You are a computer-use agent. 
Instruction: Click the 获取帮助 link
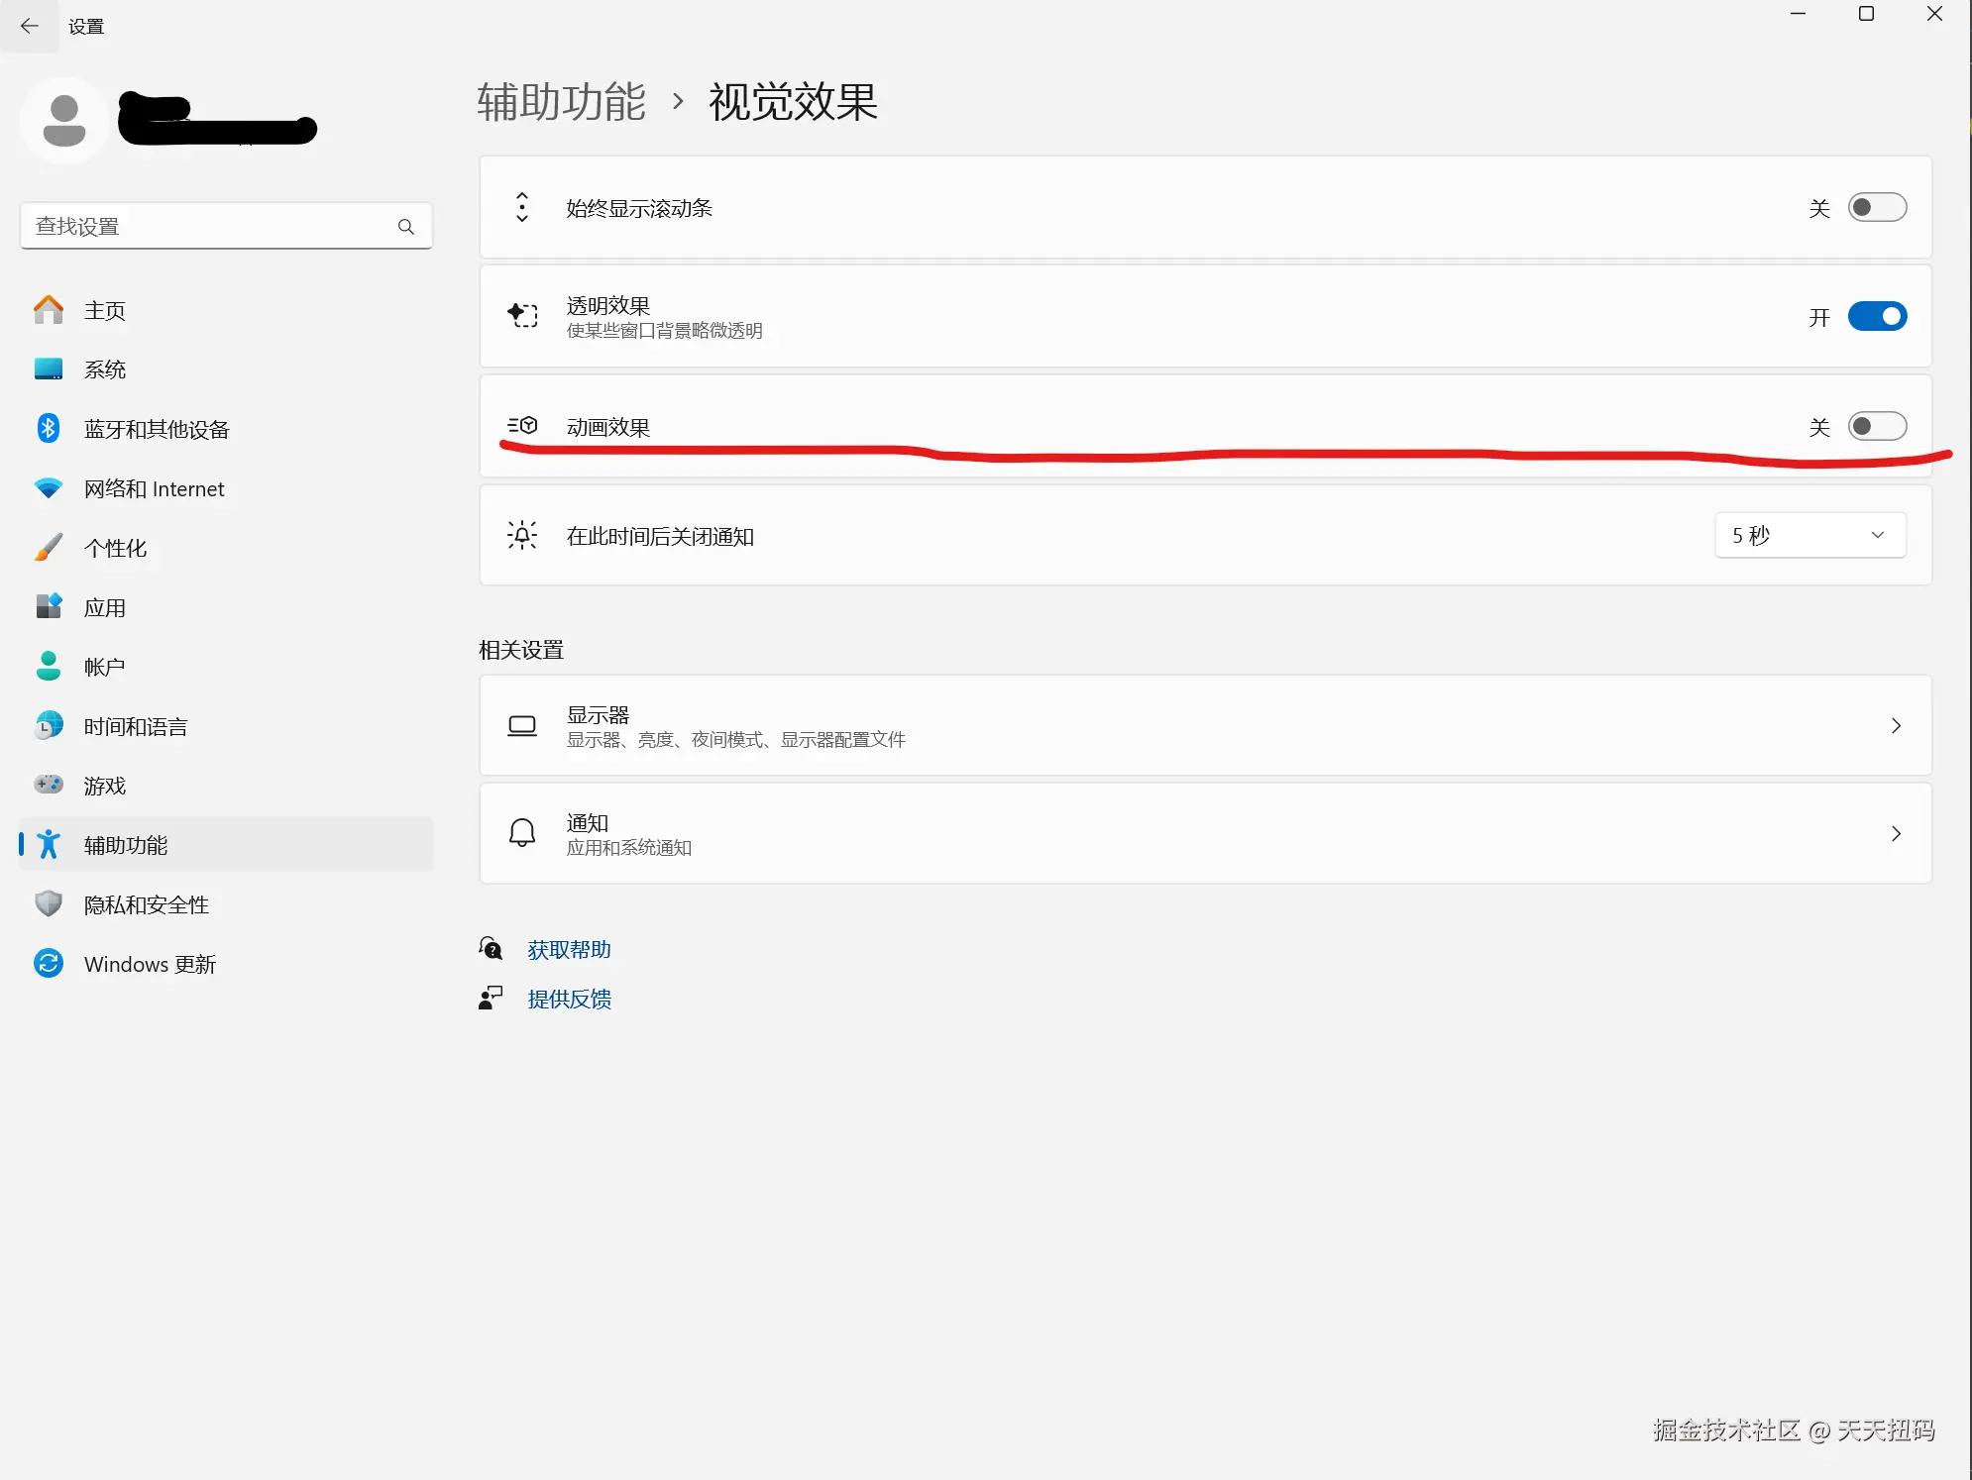click(569, 948)
